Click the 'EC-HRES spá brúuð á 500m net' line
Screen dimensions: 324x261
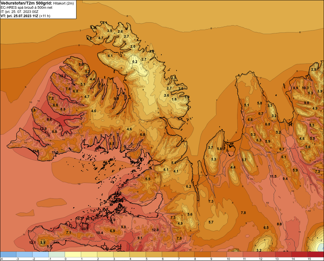[x=27, y=7]
